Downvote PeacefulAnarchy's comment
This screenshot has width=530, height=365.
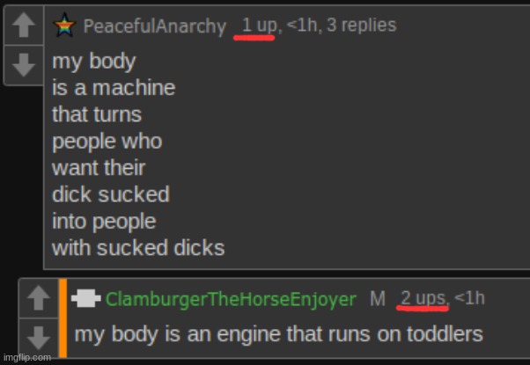tap(23, 65)
